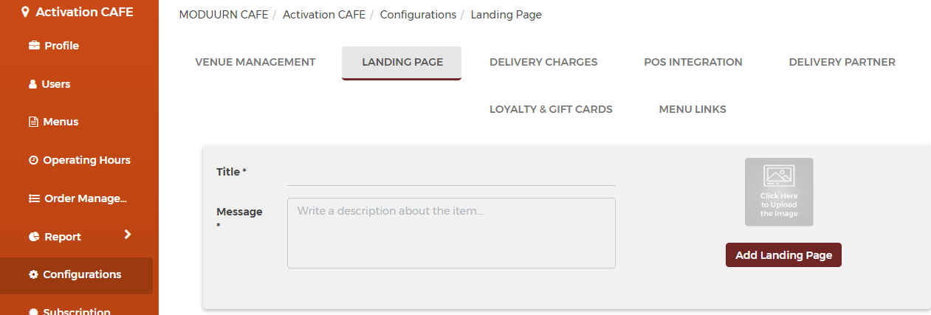Upload an image via the placeholder thumbnail
This screenshot has width=931, height=315.
779,192
